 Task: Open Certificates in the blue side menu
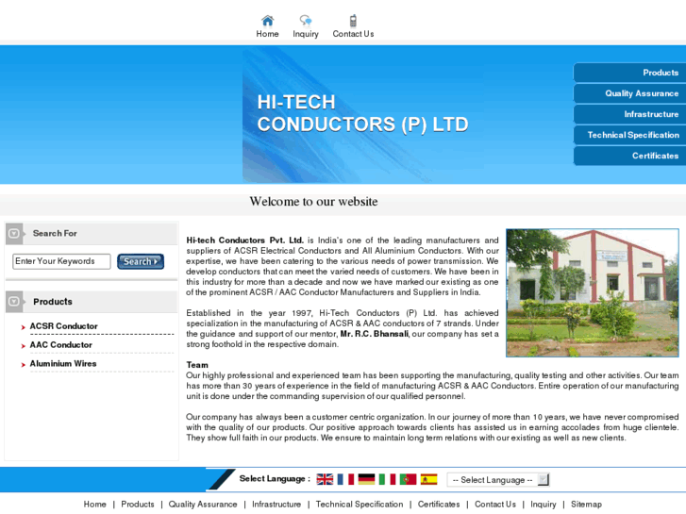pos(629,156)
